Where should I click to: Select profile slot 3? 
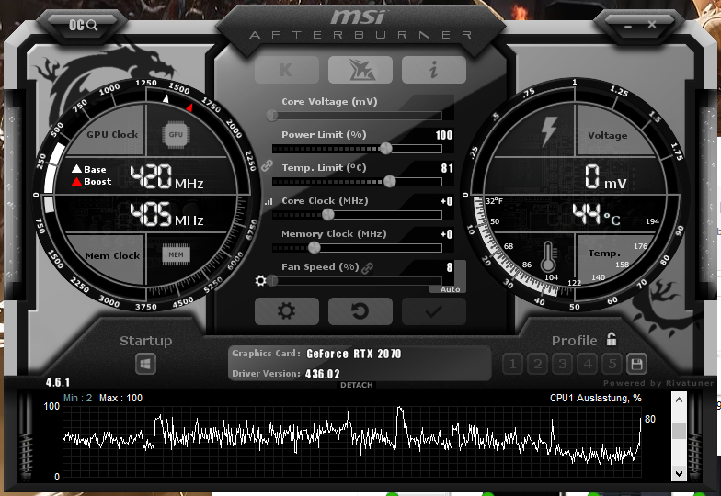[563, 364]
